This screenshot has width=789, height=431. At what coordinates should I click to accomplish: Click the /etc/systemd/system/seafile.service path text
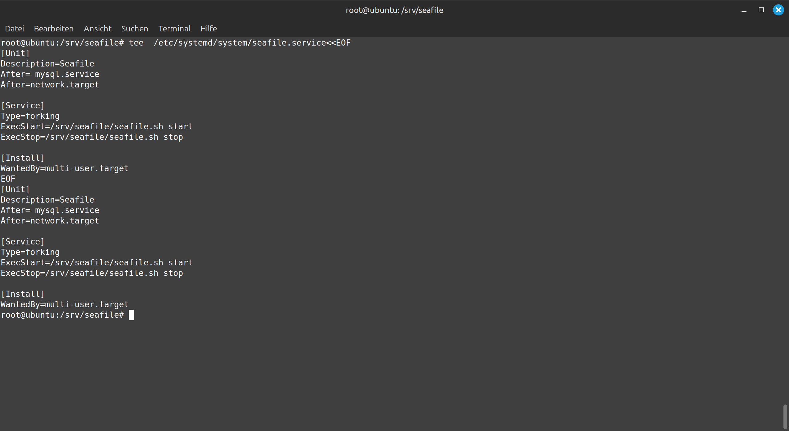(x=240, y=43)
